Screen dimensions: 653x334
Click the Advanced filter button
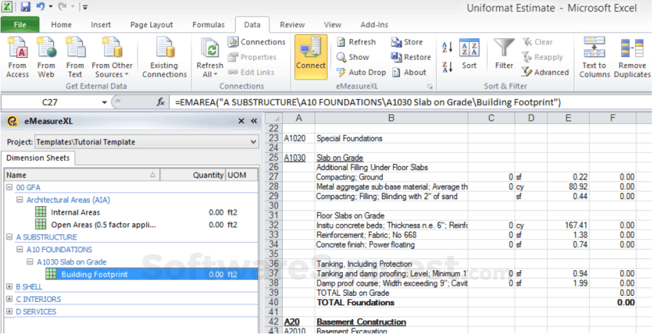(x=546, y=72)
